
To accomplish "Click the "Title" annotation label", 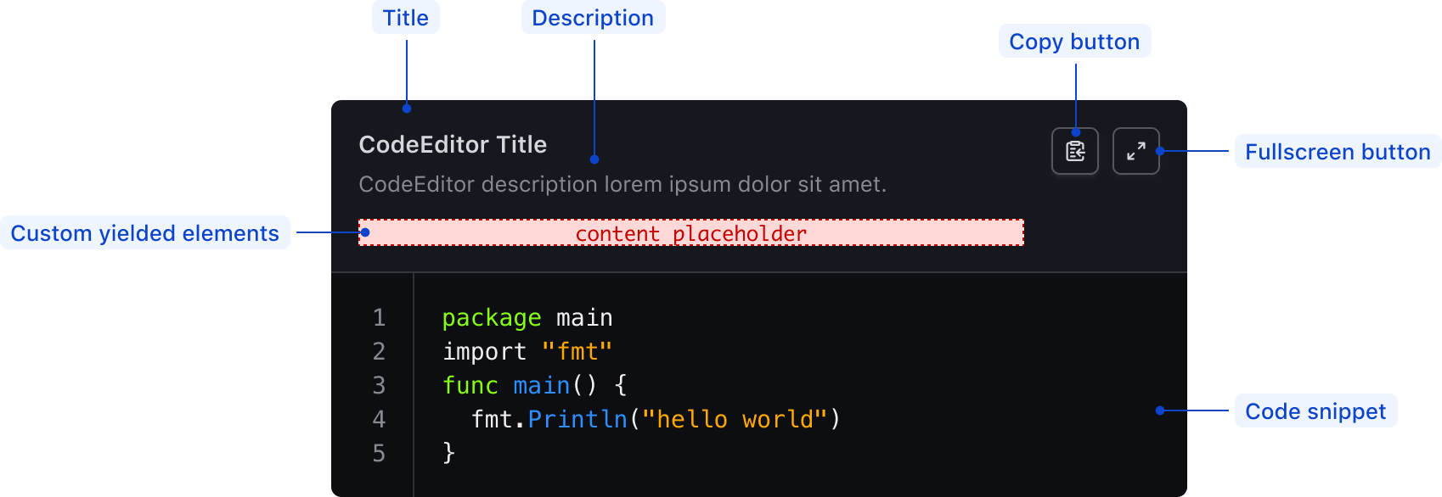I will pos(406,18).
